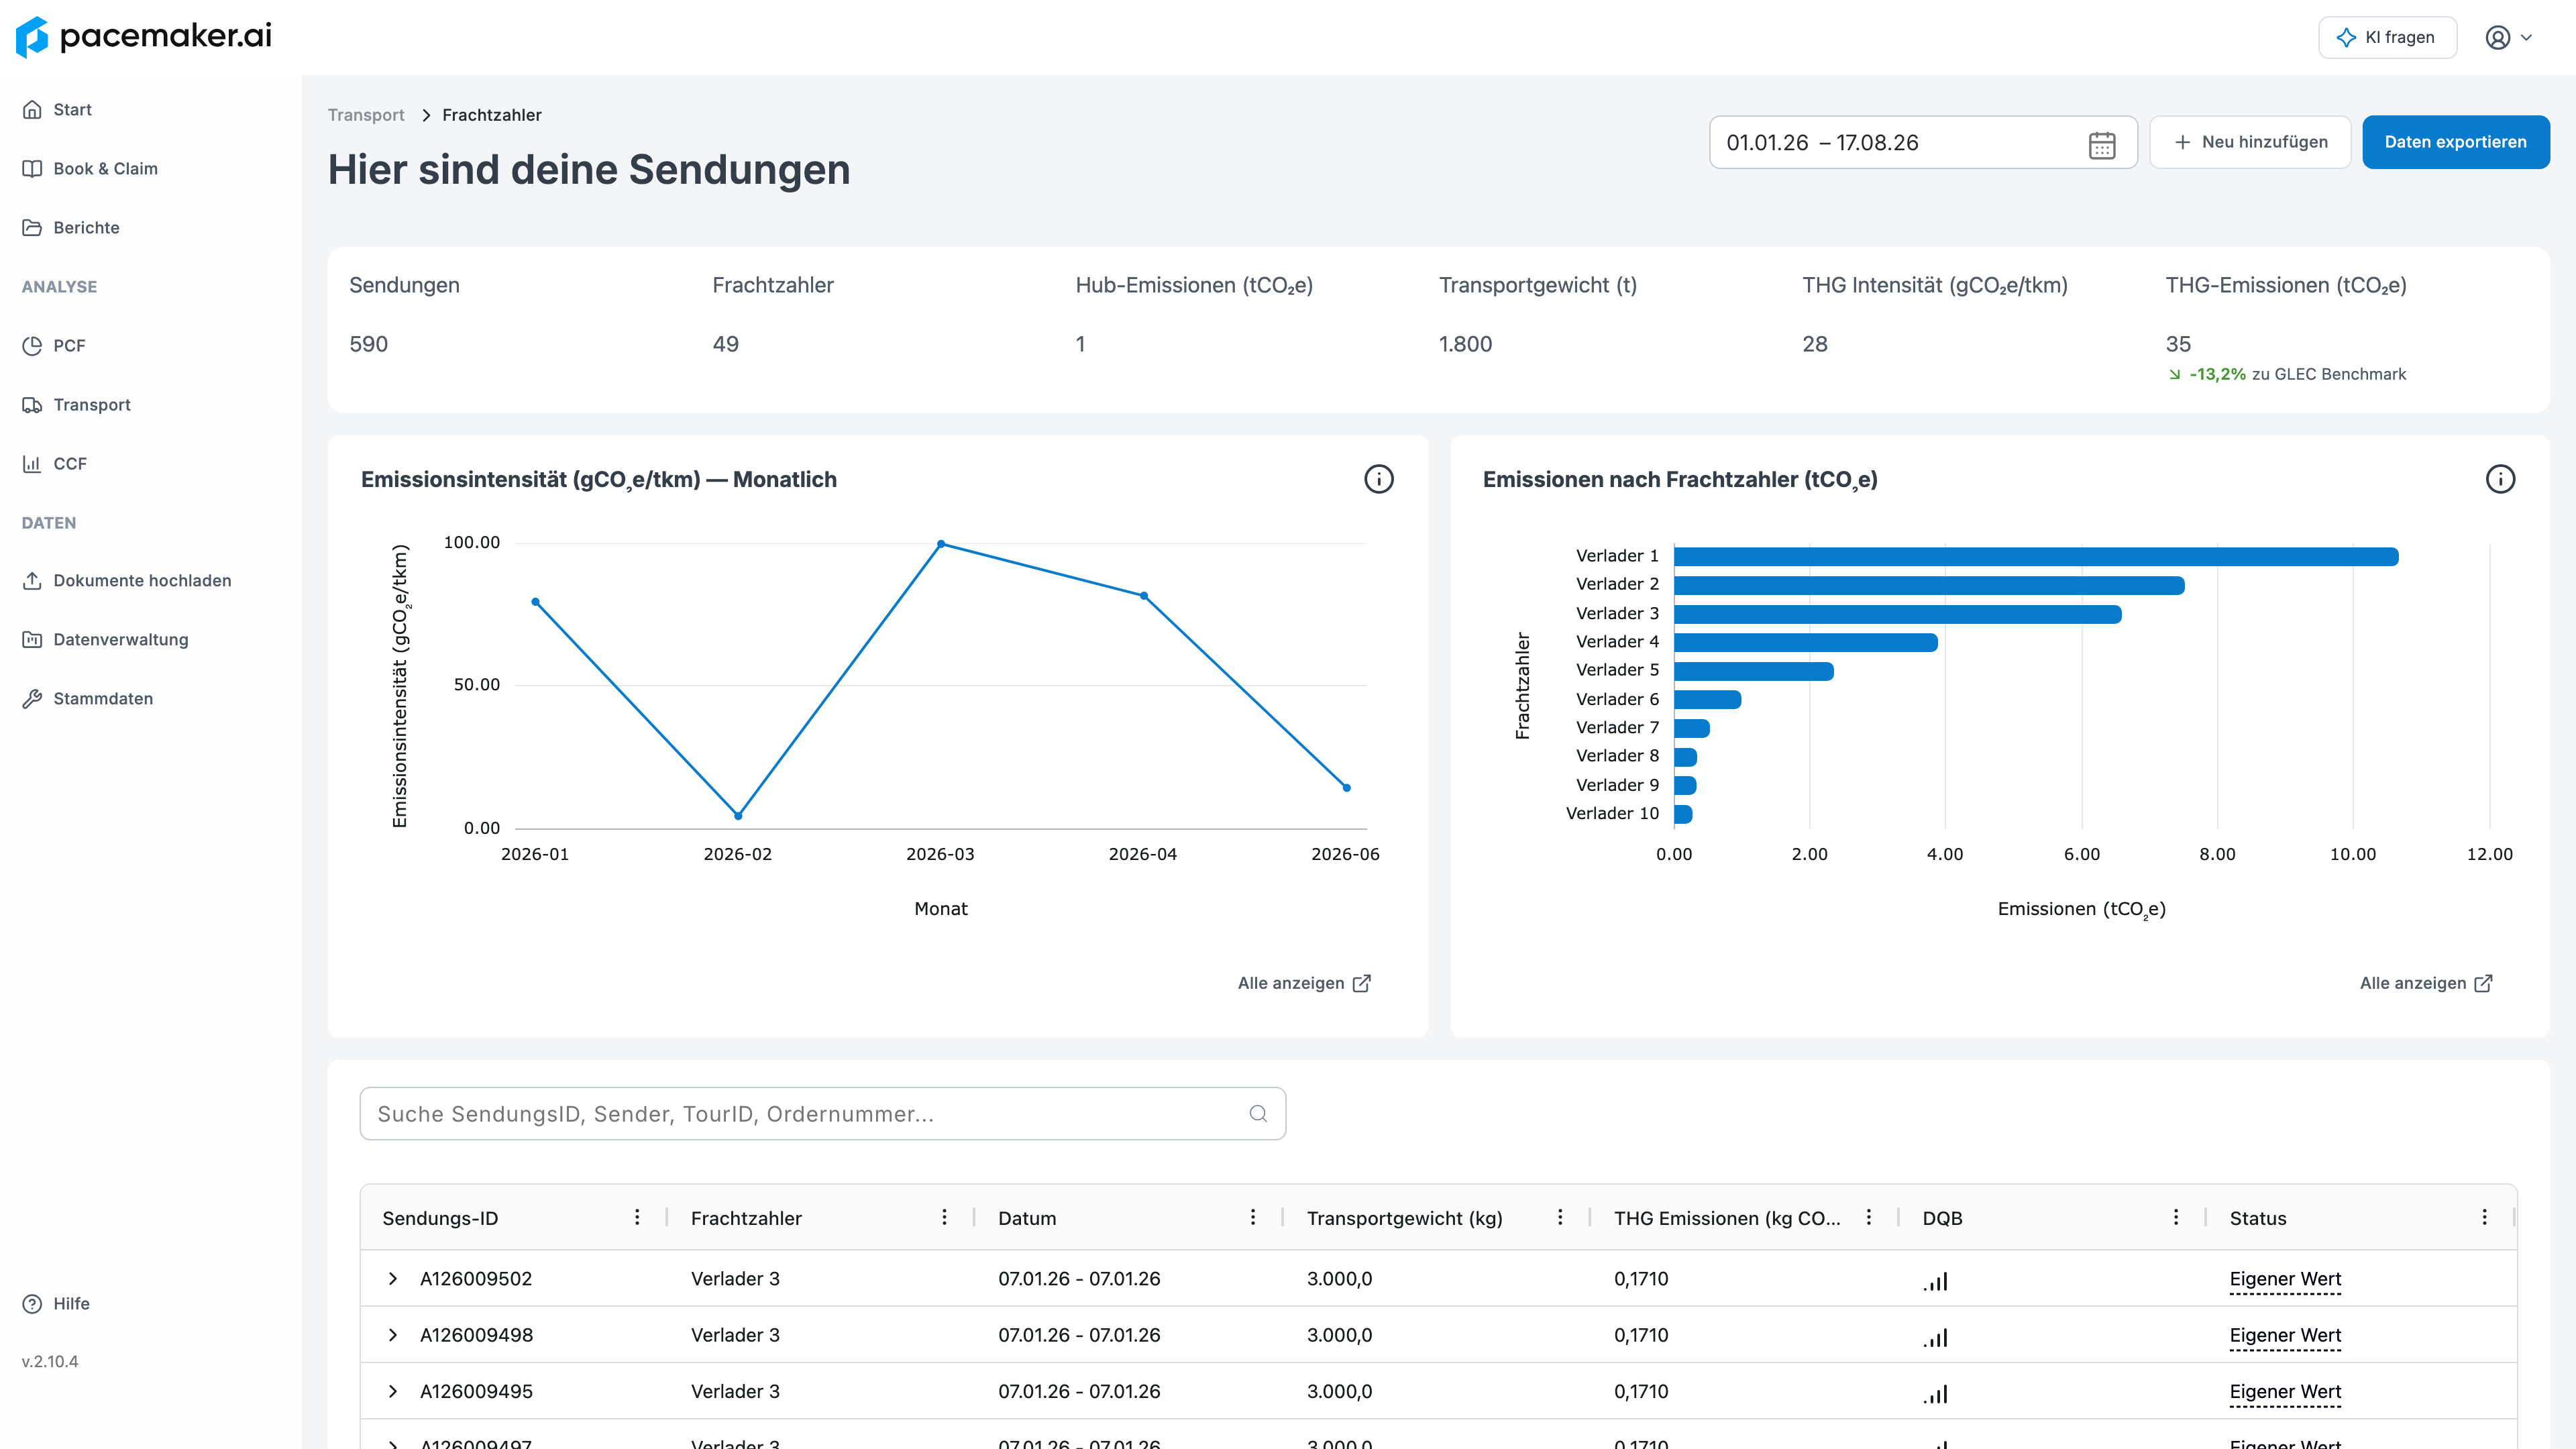Click the Verlader 1 bar in chart
Screen dimensions: 2576x1449
tap(2035, 556)
